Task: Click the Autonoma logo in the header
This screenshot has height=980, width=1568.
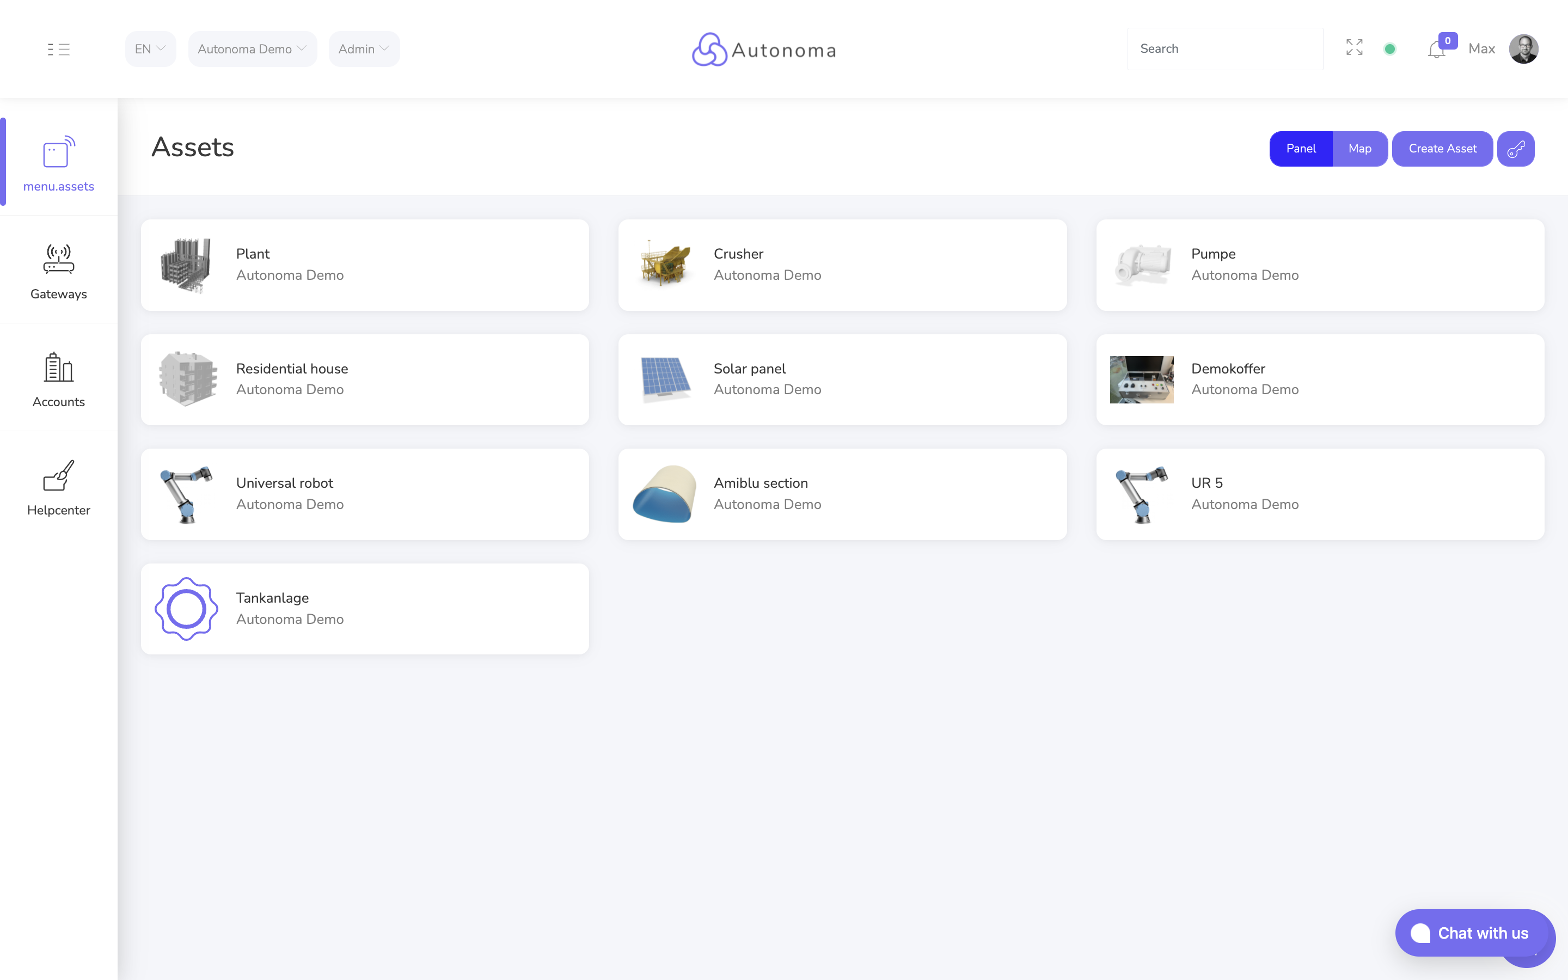Action: point(763,48)
